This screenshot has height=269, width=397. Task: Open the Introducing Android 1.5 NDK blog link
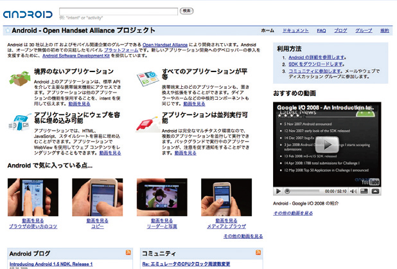point(51,264)
